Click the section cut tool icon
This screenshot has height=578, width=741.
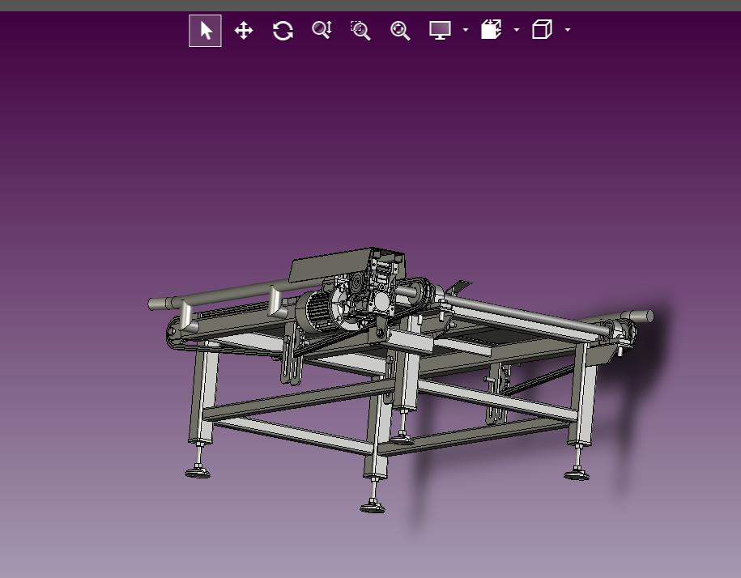tap(491, 29)
